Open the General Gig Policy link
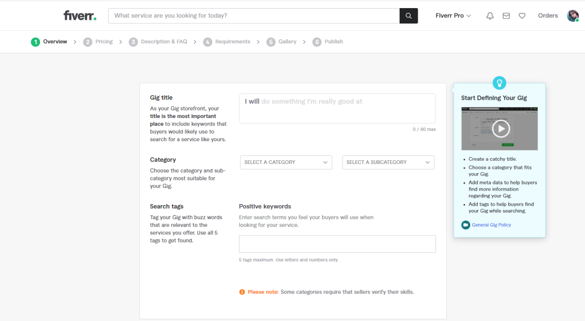This screenshot has width=585, height=321. pos(491,225)
